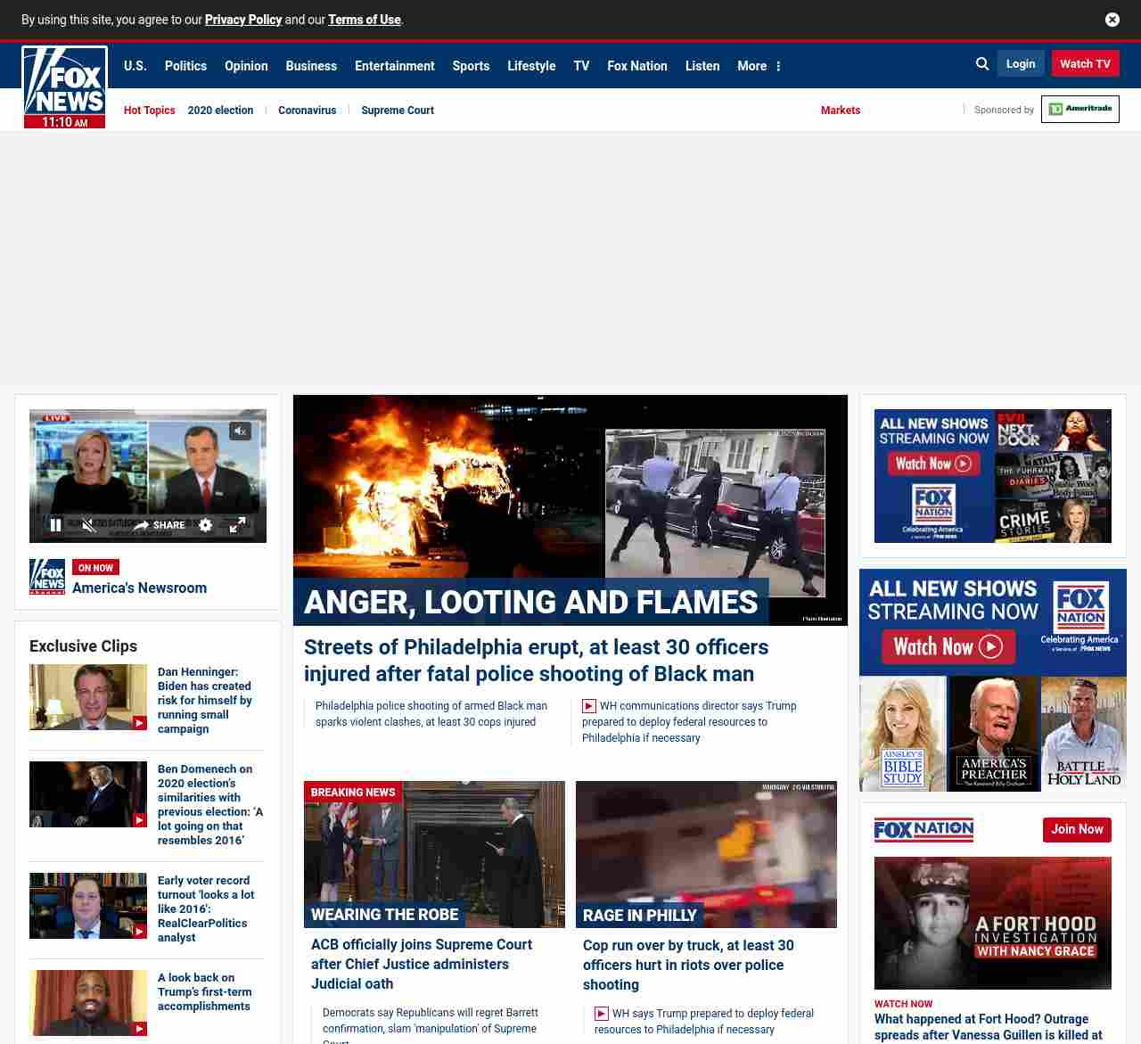
Task: Open the site search
Action: 982,64
